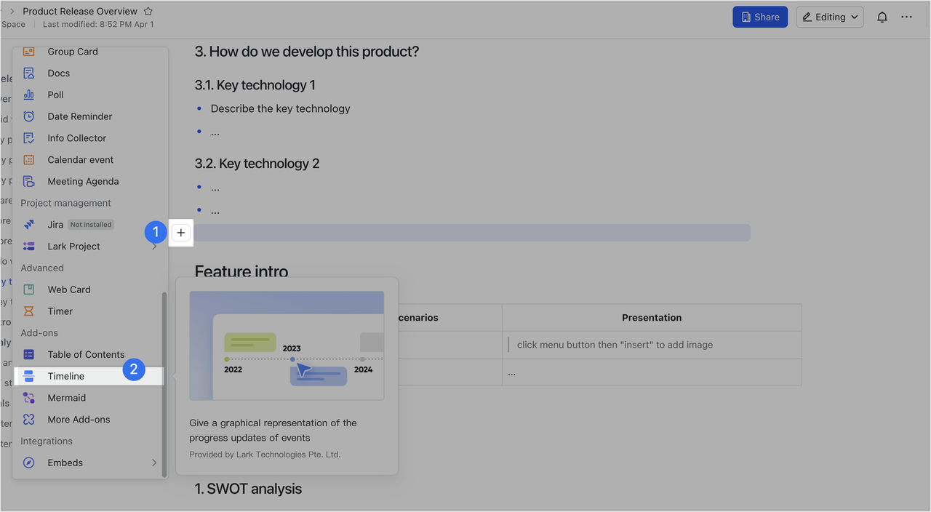Screen dimensions: 931x512
Task: Click "Describe the key technology" bullet
Action: 280,108
